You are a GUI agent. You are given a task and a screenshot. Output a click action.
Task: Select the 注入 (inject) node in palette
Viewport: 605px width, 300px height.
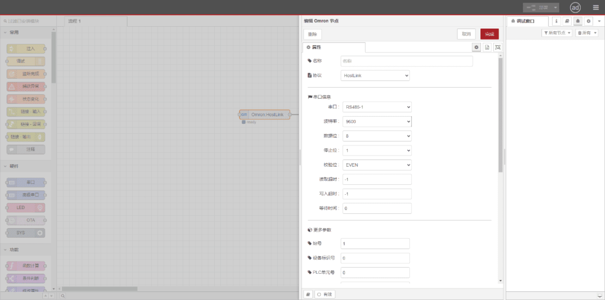click(x=25, y=48)
